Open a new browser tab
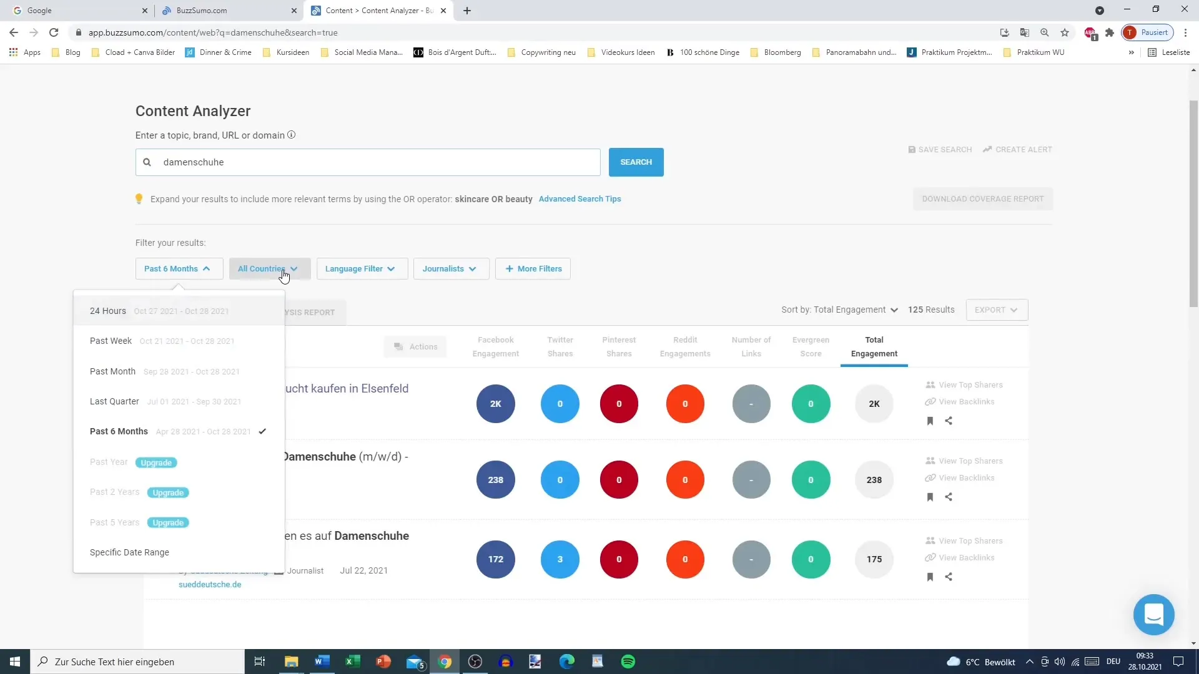 (467, 11)
